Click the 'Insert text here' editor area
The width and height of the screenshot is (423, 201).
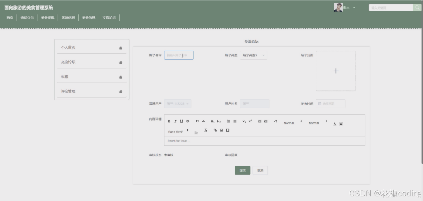(264, 141)
